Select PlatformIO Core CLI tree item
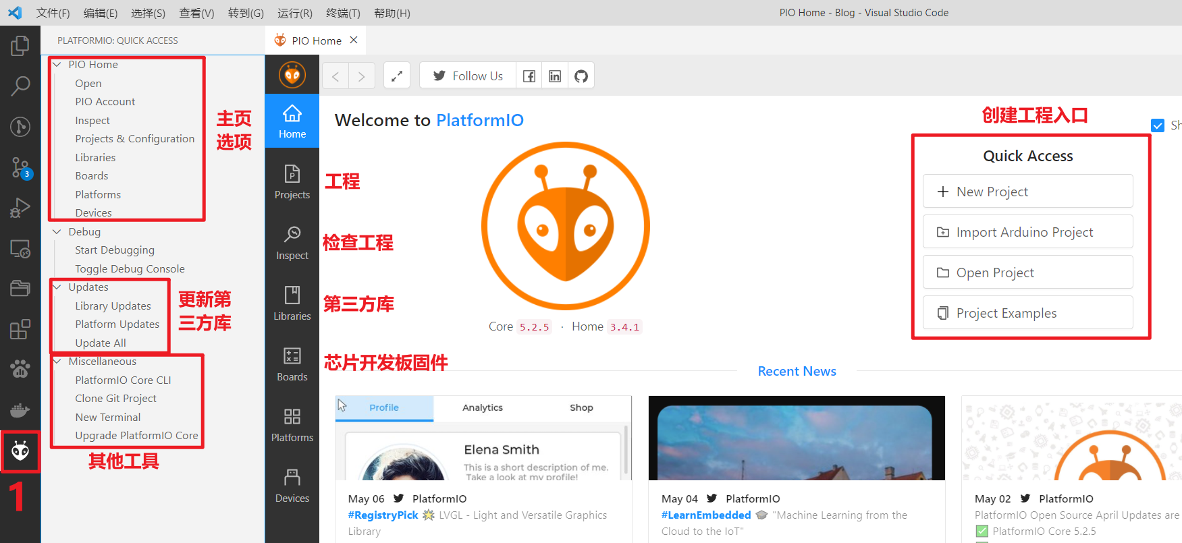Screen dimensions: 1182x543 [124, 380]
